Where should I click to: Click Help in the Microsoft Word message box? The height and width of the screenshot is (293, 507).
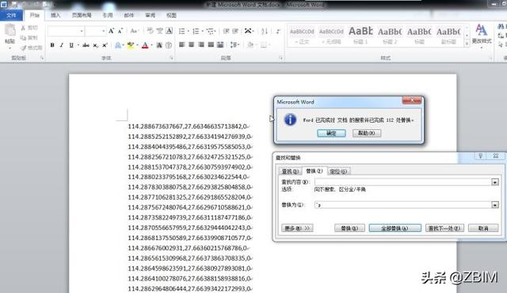[367, 133]
